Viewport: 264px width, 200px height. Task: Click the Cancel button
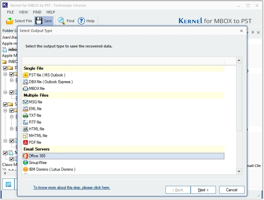pos(232,190)
